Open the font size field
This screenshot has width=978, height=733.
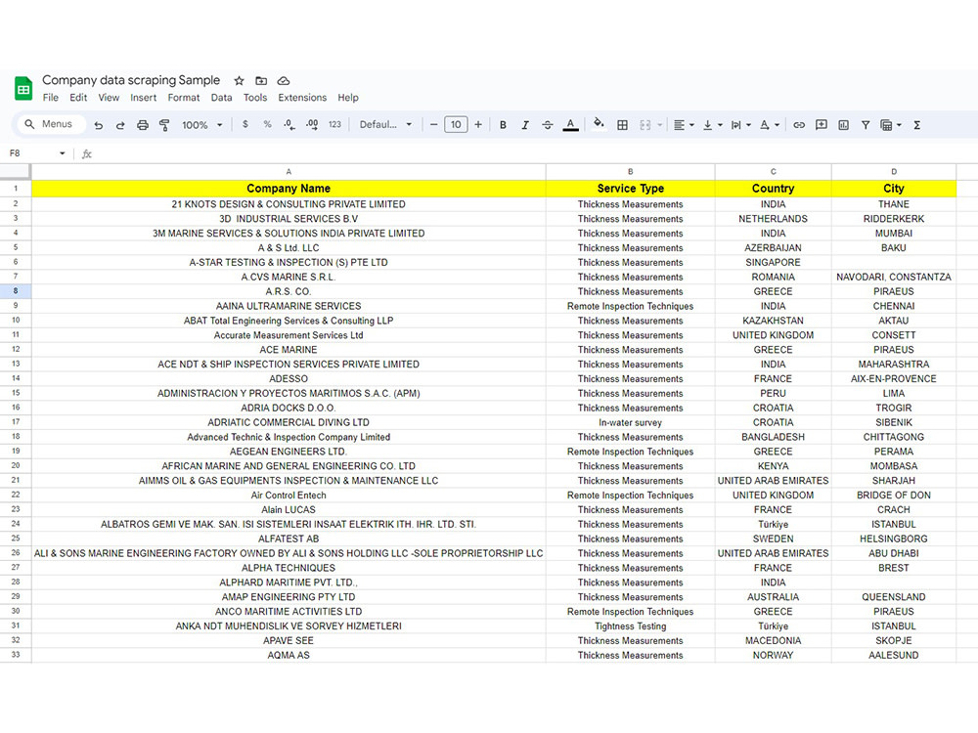pyautogui.click(x=457, y=125)
